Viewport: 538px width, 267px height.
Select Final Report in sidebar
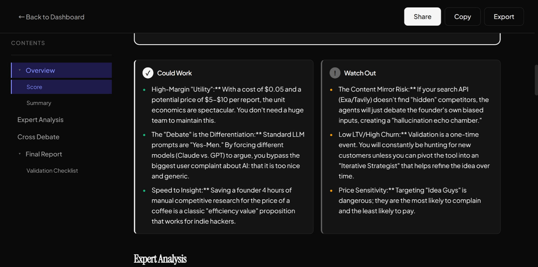tap(44, 154)
